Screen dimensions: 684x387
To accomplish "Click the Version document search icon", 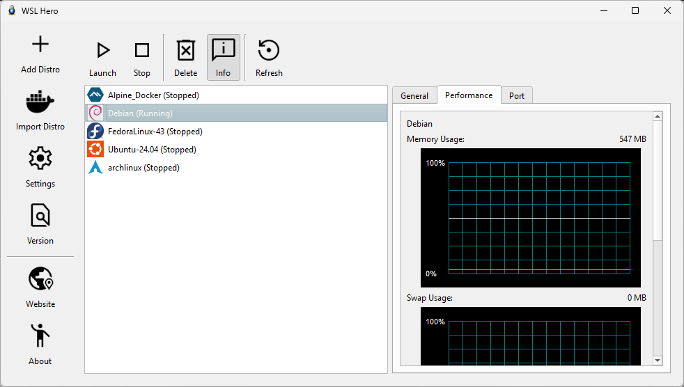I will coord(40,216).
